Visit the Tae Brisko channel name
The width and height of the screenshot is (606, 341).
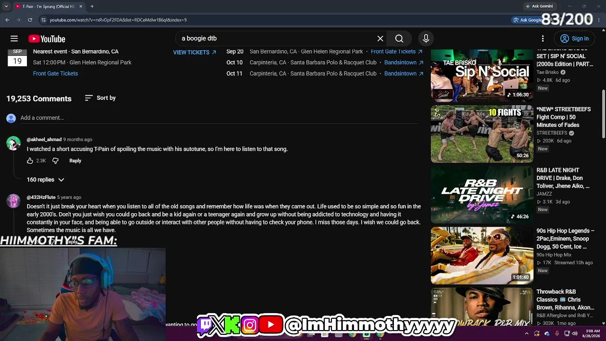[x=548, y=72]
